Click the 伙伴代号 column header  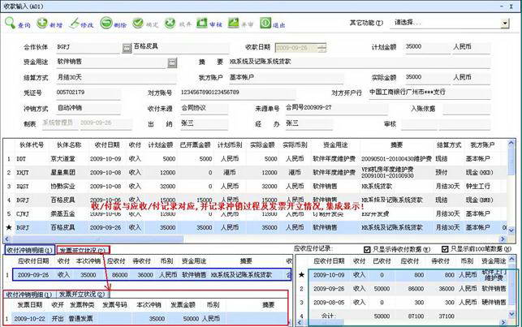[32, 145]
